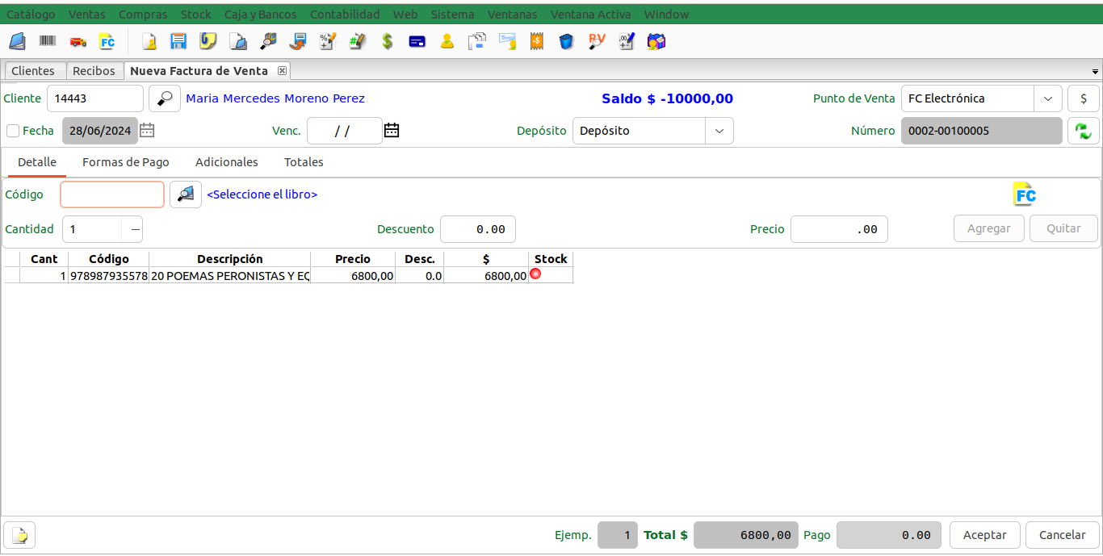Screen dimensions: 1103x556
Task: Click the barcode icon in toolbar
Action: [x=48, y=41]
